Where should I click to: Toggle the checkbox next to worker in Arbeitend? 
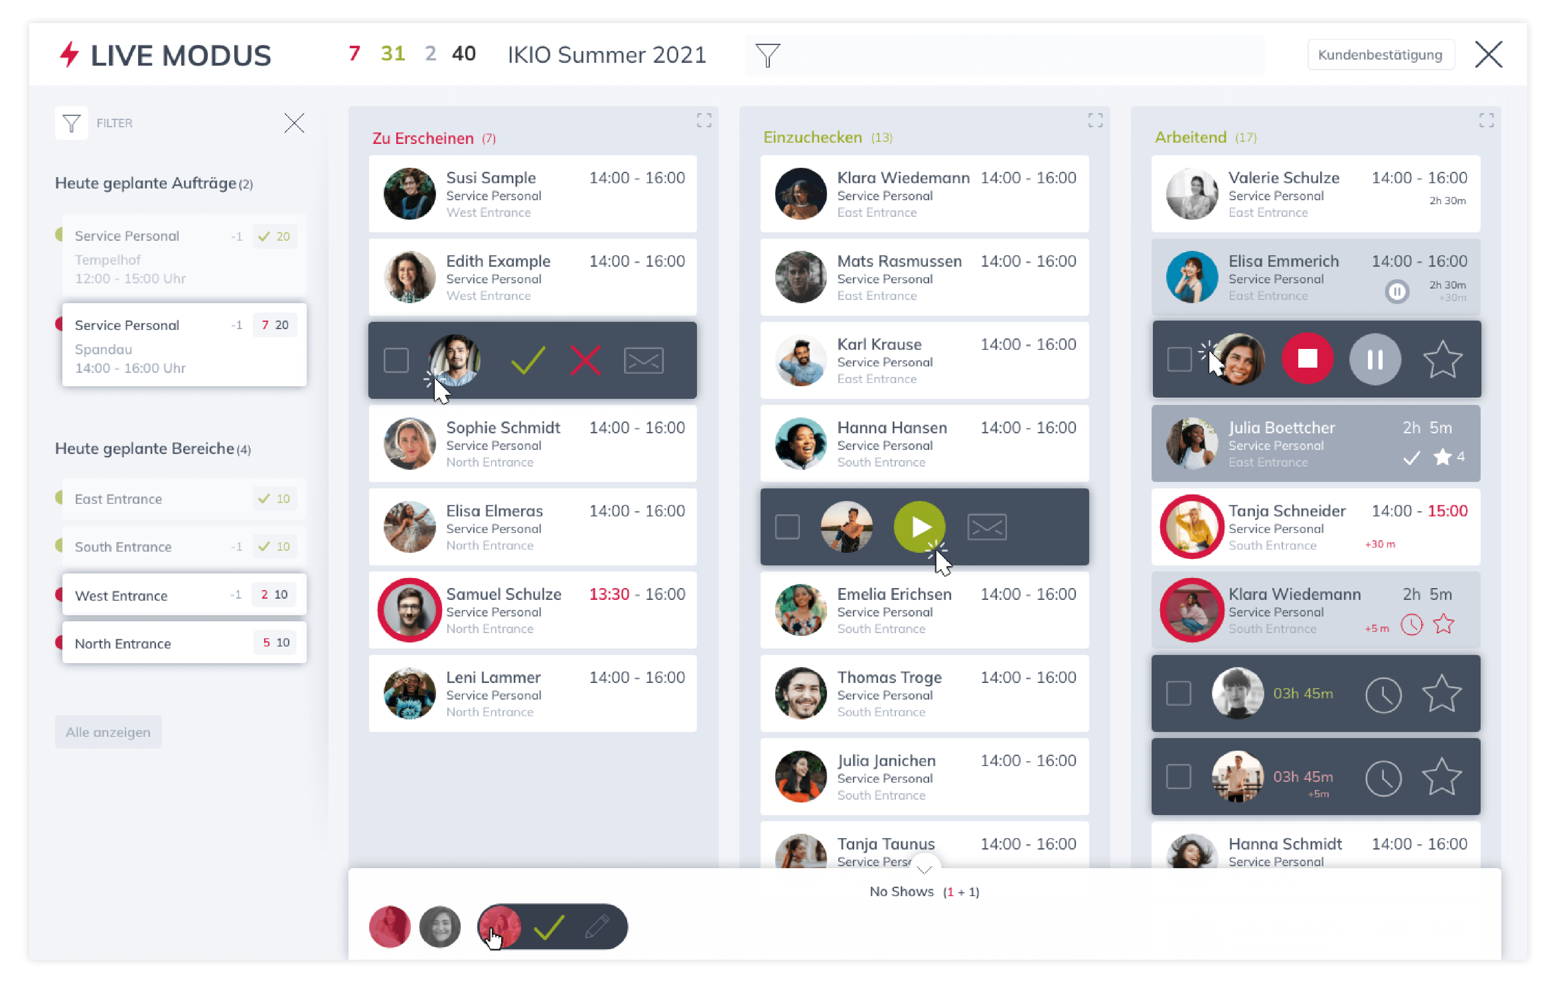[1180, 360]
